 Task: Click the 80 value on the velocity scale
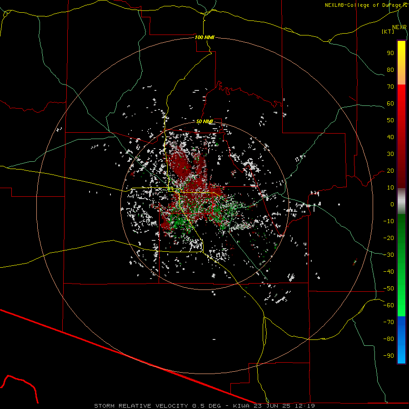pos(390,70)
